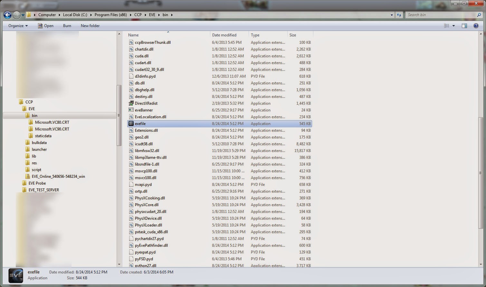This screenshot has width=486, height=287.
Task: Click the DirectXRedist installer icon
Action: [x=131, y=103]
